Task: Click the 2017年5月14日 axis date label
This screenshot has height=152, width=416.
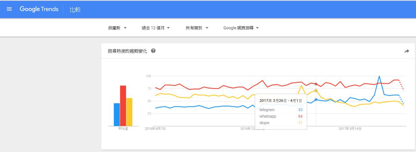Action: 350,129
